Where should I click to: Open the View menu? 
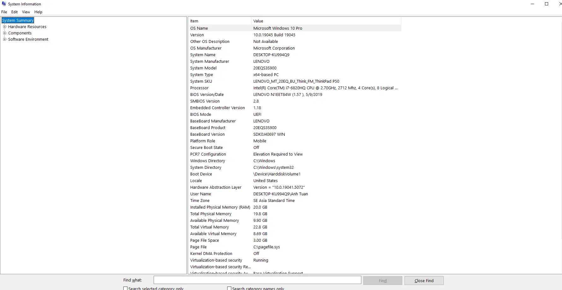click(x=26, y=12)
